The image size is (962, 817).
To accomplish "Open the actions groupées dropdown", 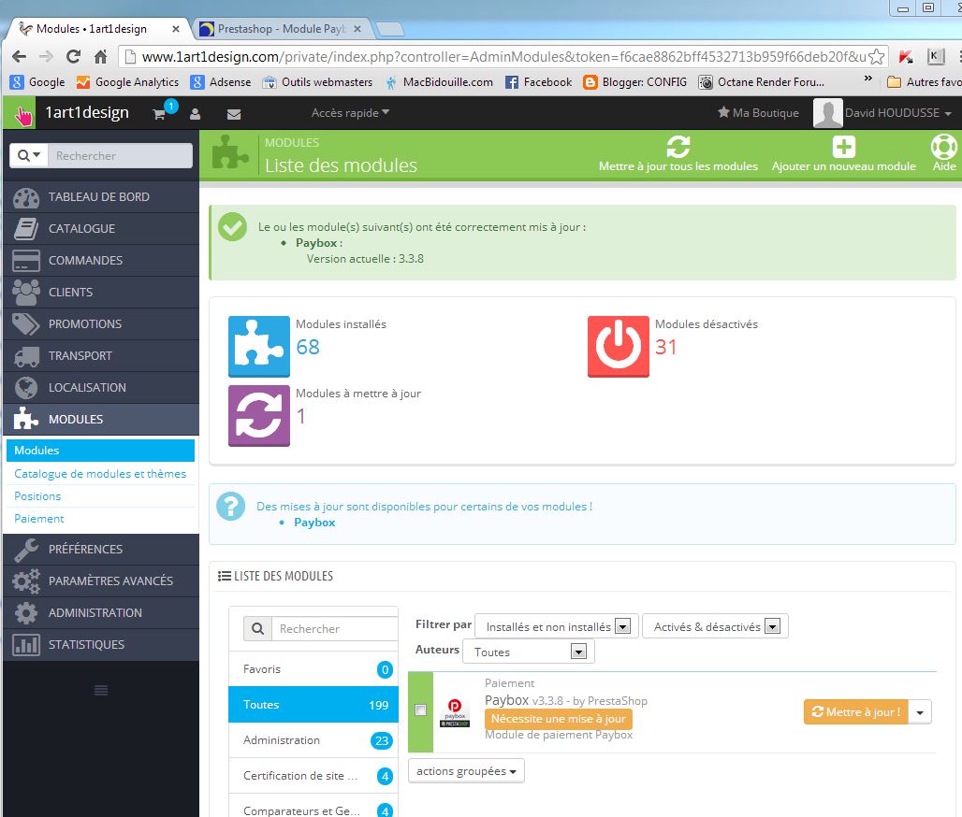I will [466, 771].
